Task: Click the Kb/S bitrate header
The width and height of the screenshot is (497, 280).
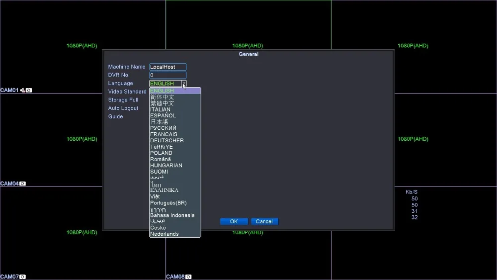Action: pyautogui.click(x=412, y=192)
